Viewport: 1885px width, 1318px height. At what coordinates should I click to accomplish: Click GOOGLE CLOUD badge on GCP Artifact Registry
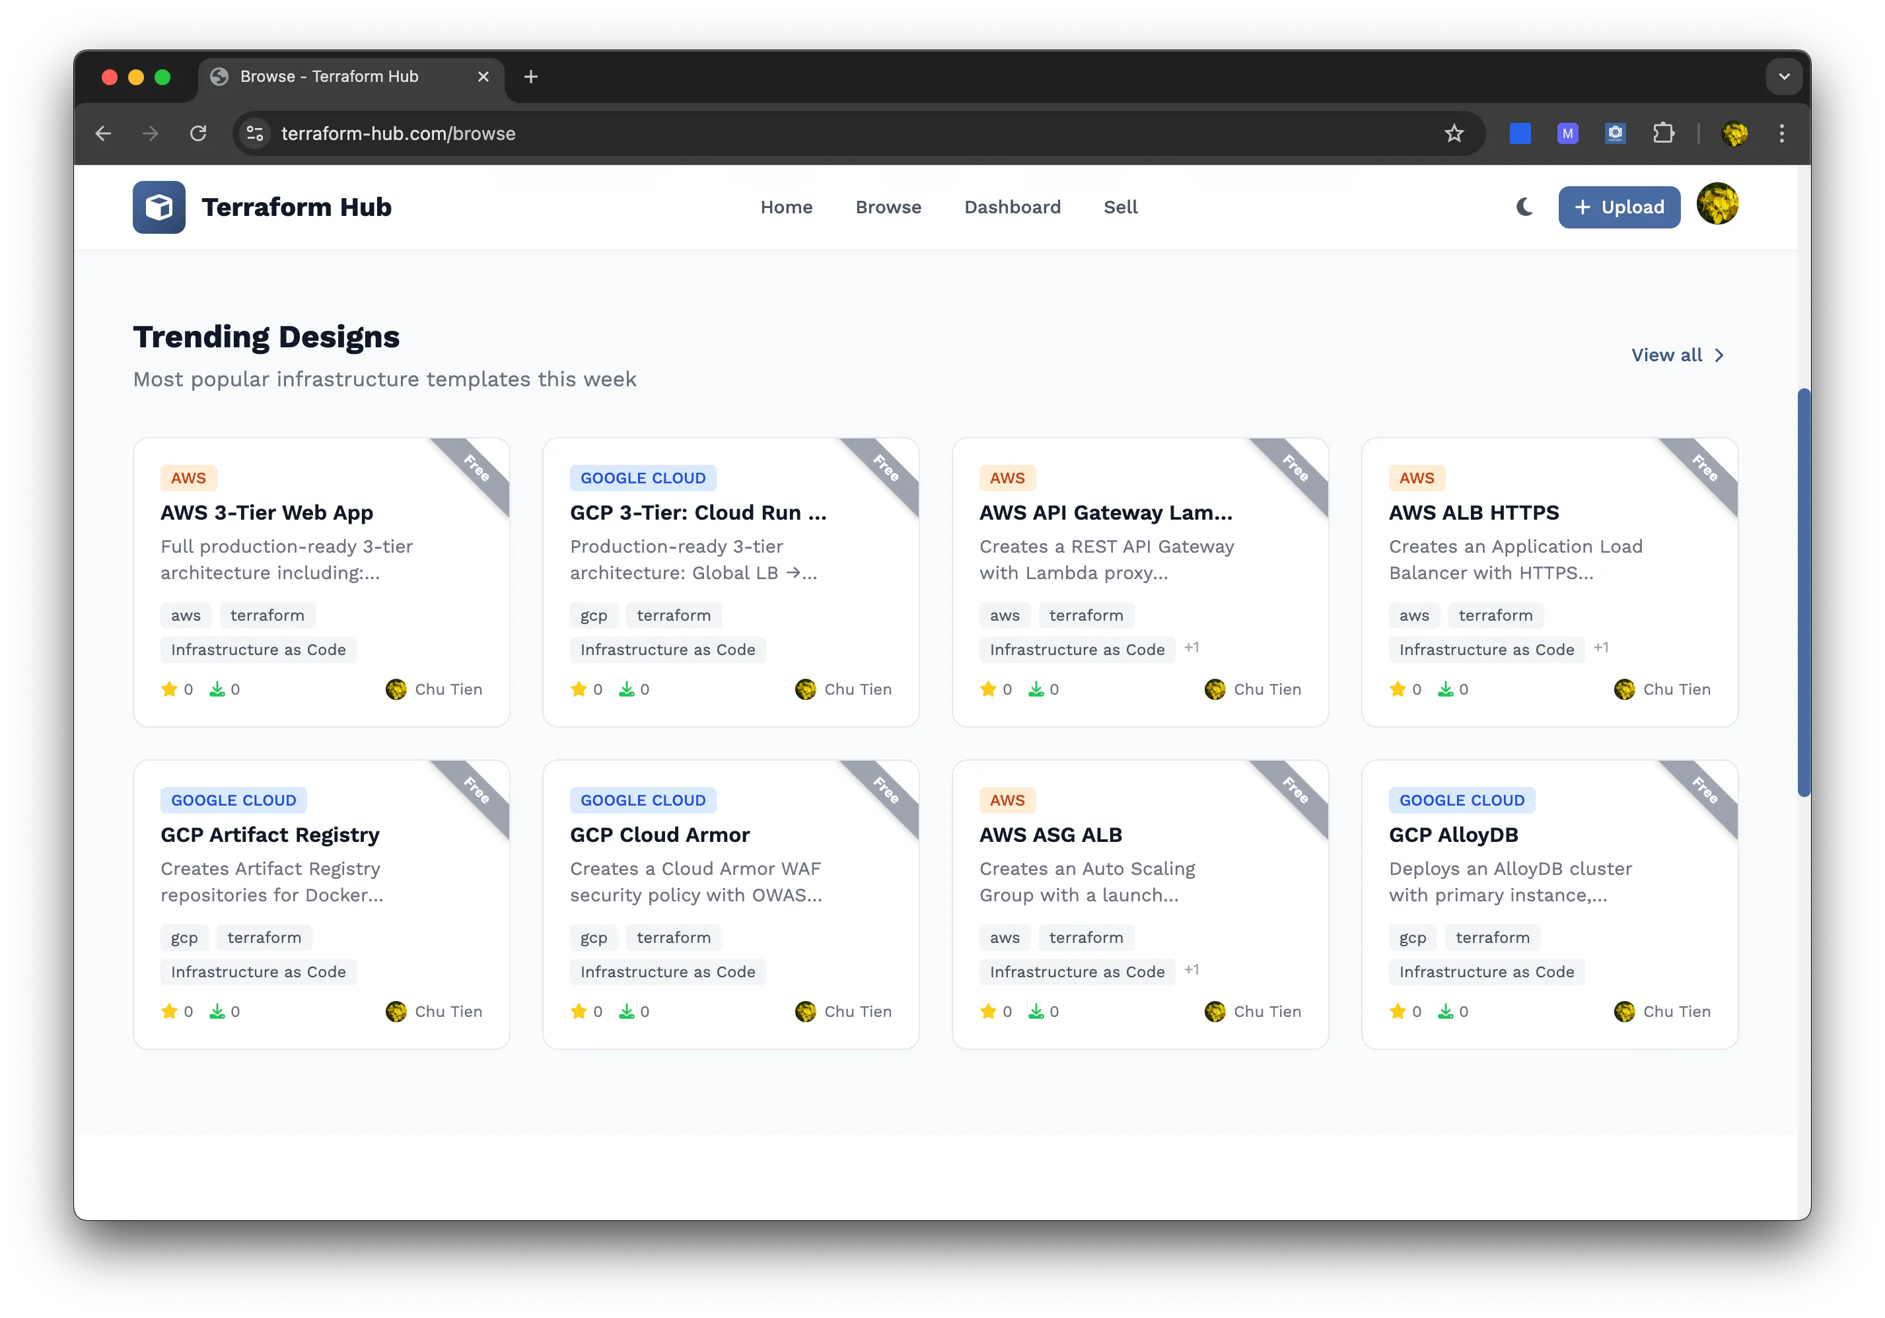point(233,800)
